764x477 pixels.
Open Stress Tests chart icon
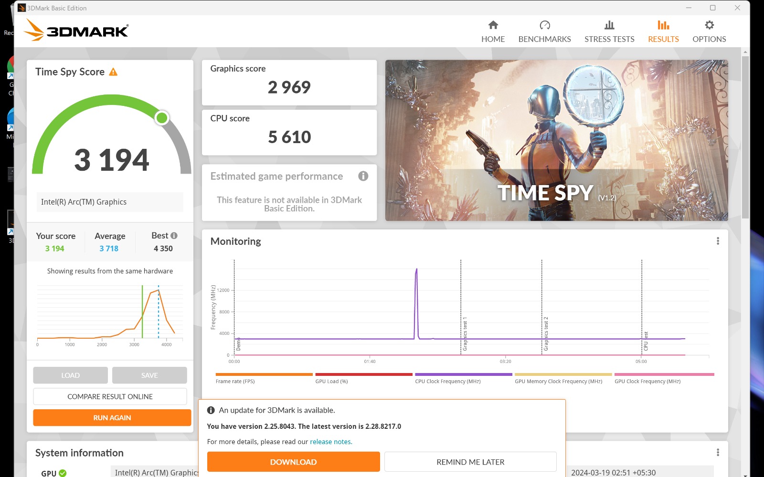click(609, 25)
